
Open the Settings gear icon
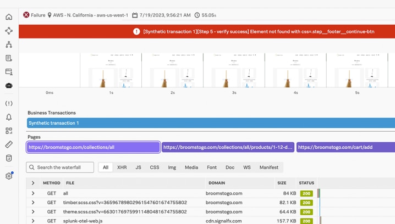9,176
